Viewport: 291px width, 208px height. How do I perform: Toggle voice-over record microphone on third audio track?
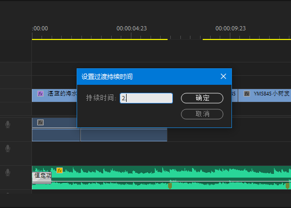[7, 172]
